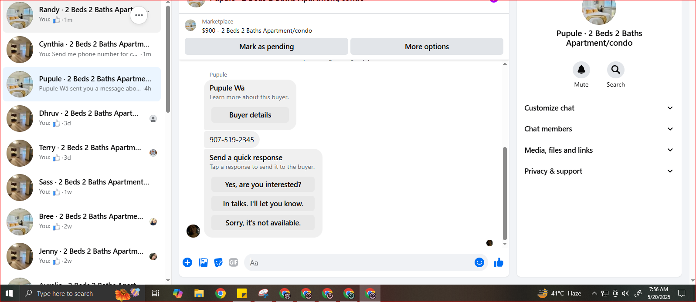View Buyer details for Pupule Wā

250,115
